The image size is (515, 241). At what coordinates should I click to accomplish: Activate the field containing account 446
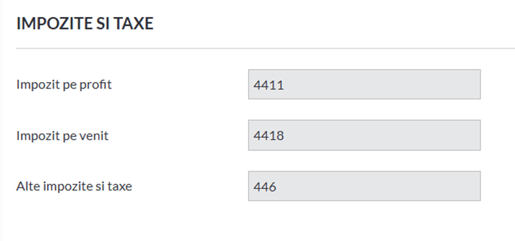pos(364,186)
